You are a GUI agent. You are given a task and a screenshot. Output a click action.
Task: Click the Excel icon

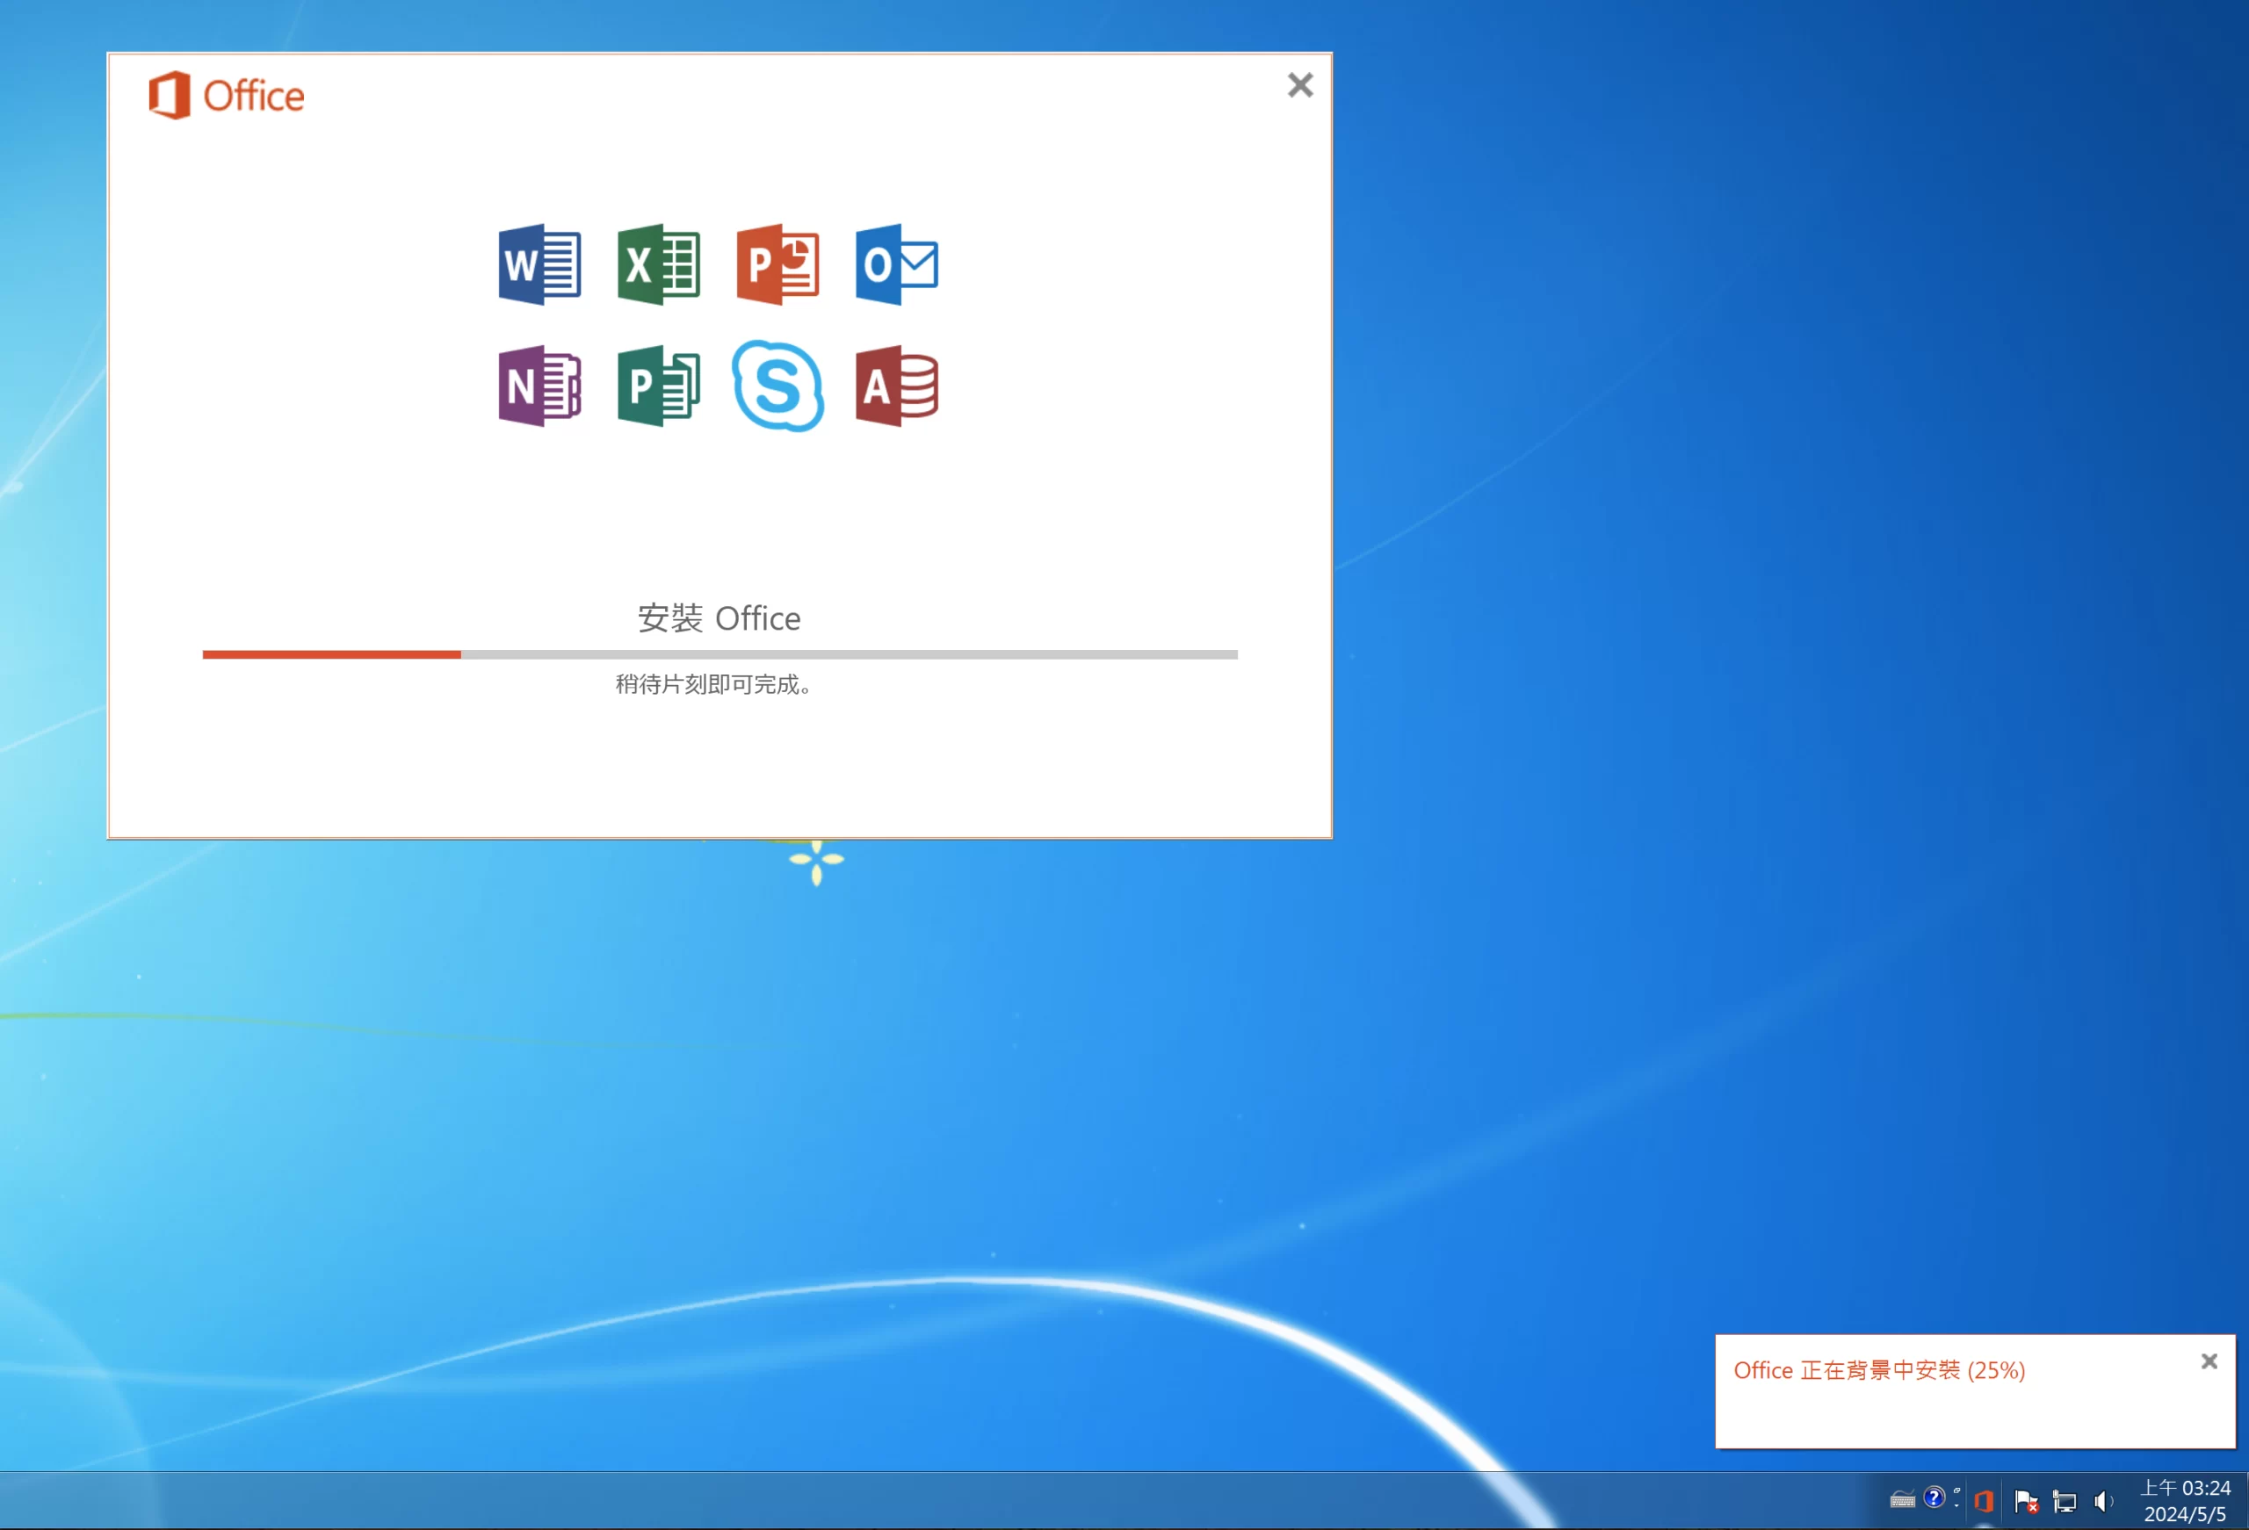(x=658, y=264)
